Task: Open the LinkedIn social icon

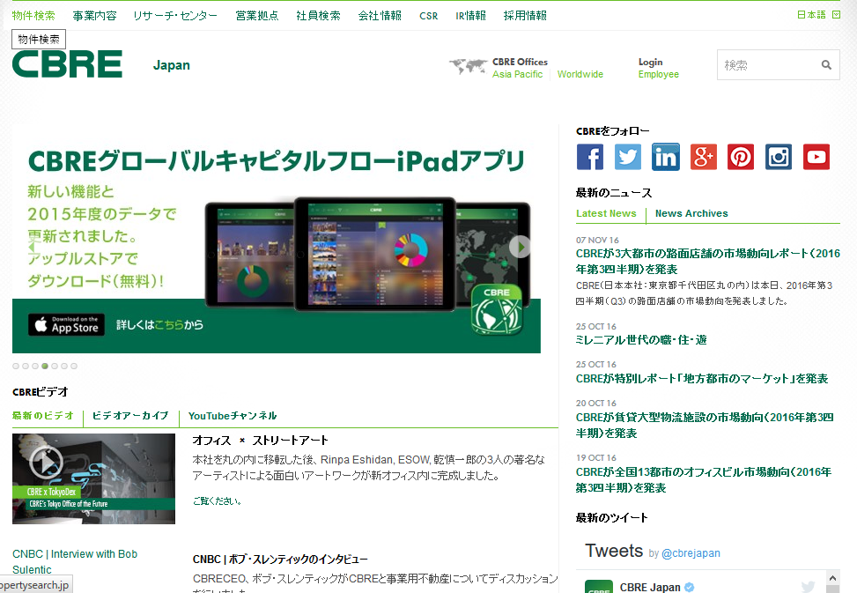Action: point(666,157)
